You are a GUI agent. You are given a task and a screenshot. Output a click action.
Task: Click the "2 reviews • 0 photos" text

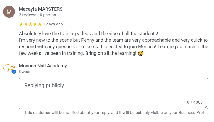click(x=37, y=15)
